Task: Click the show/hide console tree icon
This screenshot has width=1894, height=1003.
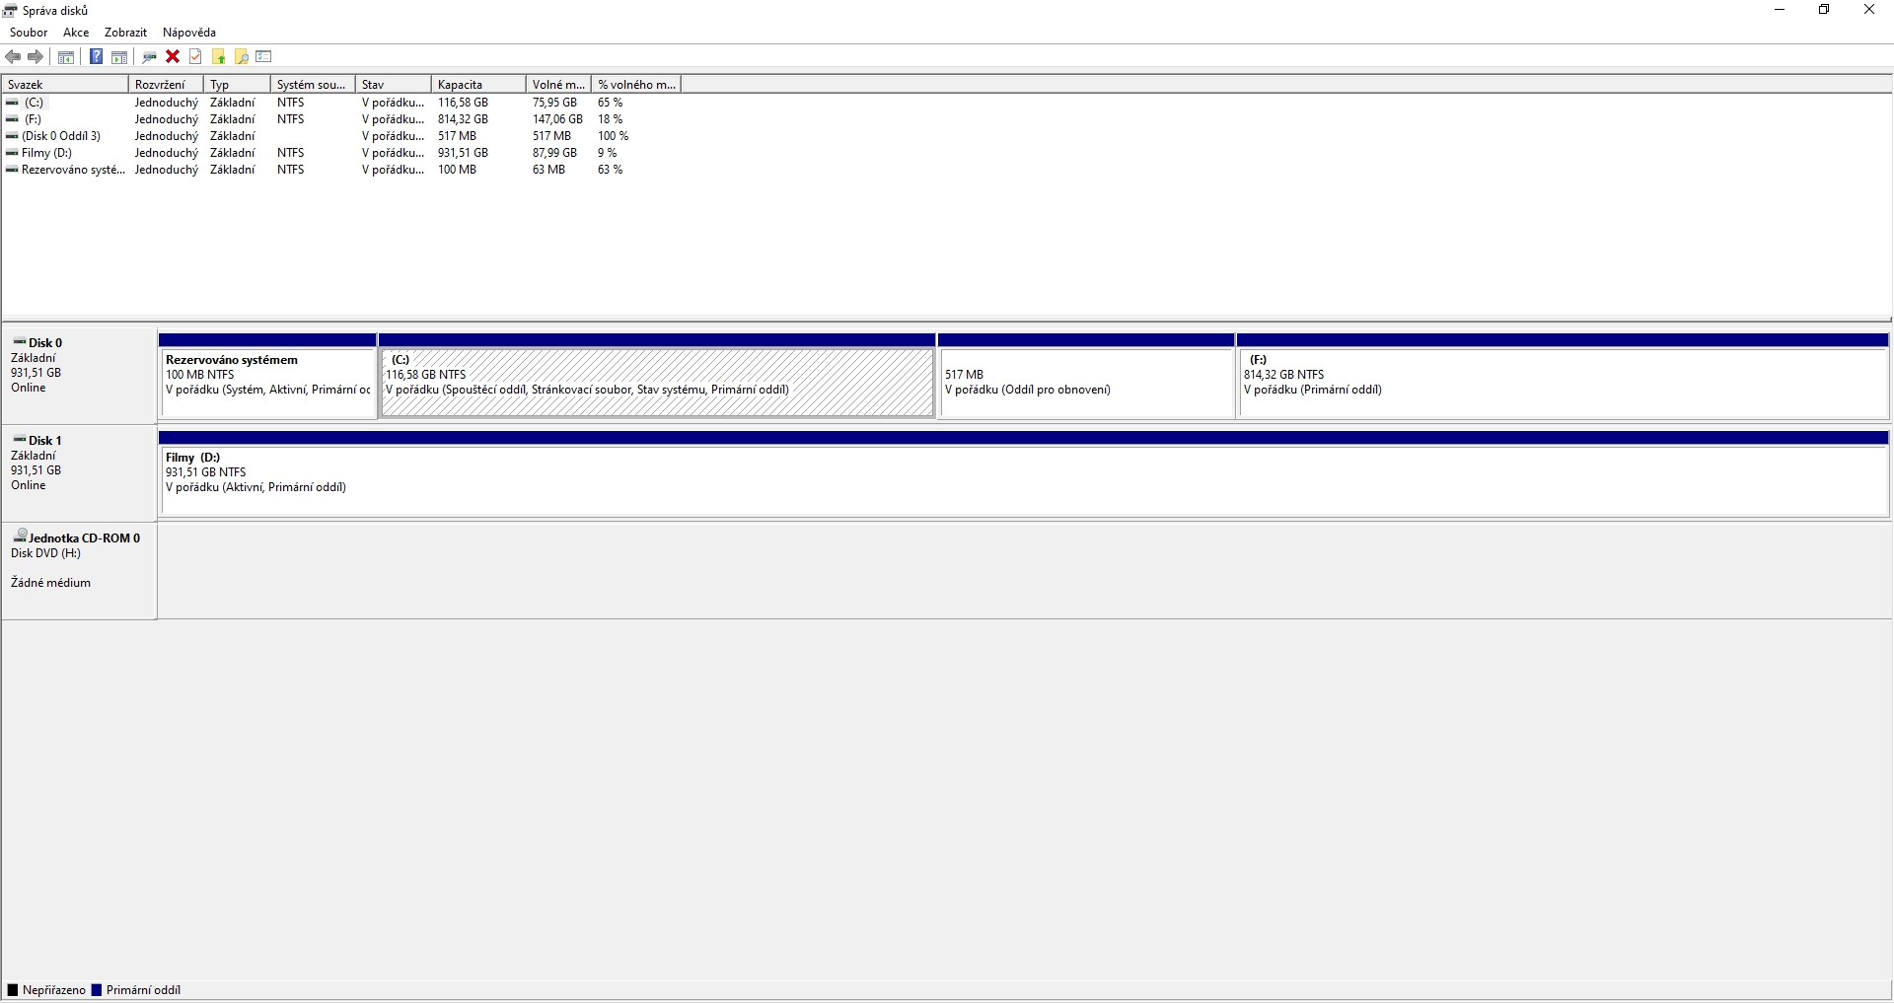Action: click(x=66, y=57)
